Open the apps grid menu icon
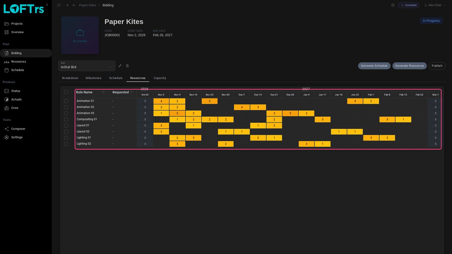This screenshot has width=452, height=254. coord(59,5)
